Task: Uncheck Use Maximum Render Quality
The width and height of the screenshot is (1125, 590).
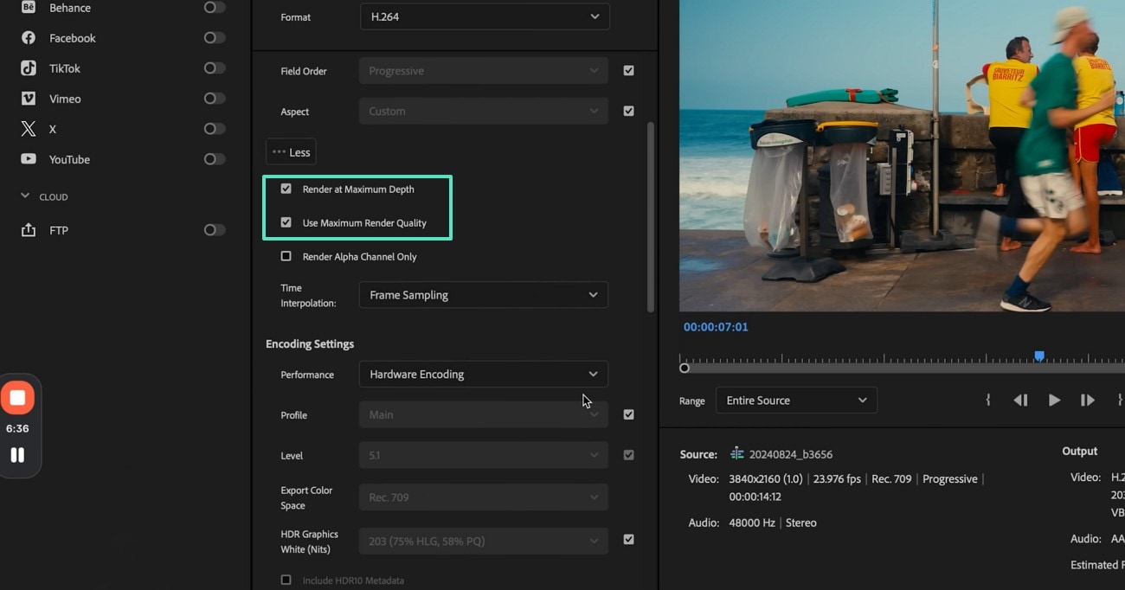Action: click(286, 222)
